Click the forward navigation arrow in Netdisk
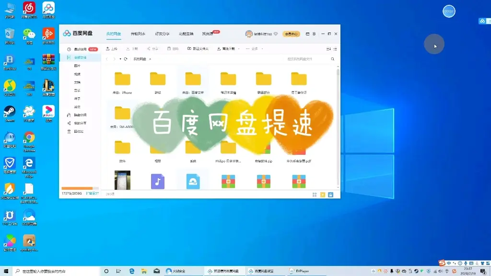The height and width of the screenshot is (276, 491). pos(114,59)
